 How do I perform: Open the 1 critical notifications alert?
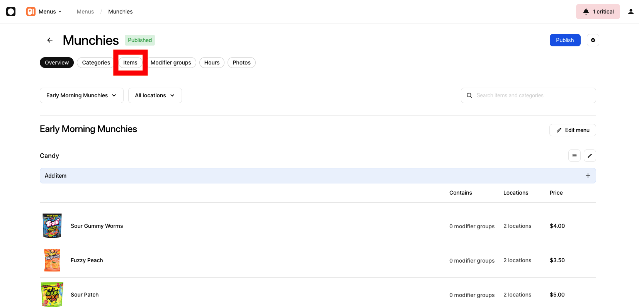tap(598, 12)
